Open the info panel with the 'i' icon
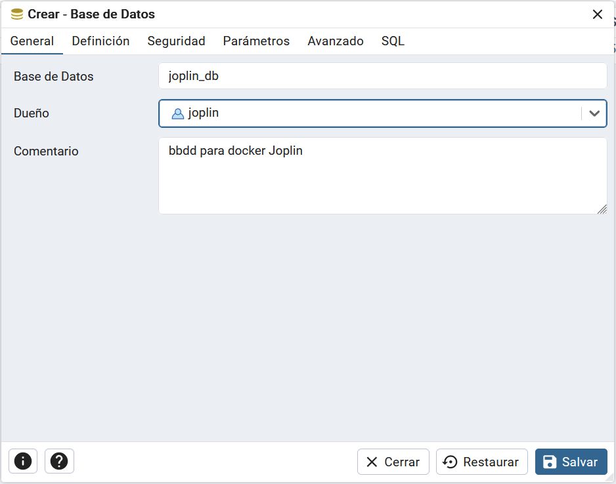The height and width of the screenshot is (484, 616). tap(23, 461)
